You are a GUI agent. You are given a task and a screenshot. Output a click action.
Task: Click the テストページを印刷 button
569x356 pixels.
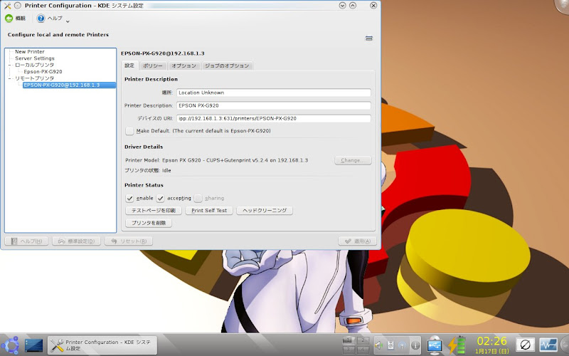click(x=154, y=210)
